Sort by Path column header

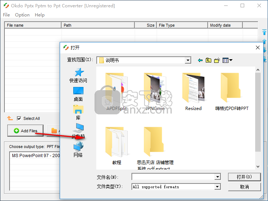click(x=98, y=25)
